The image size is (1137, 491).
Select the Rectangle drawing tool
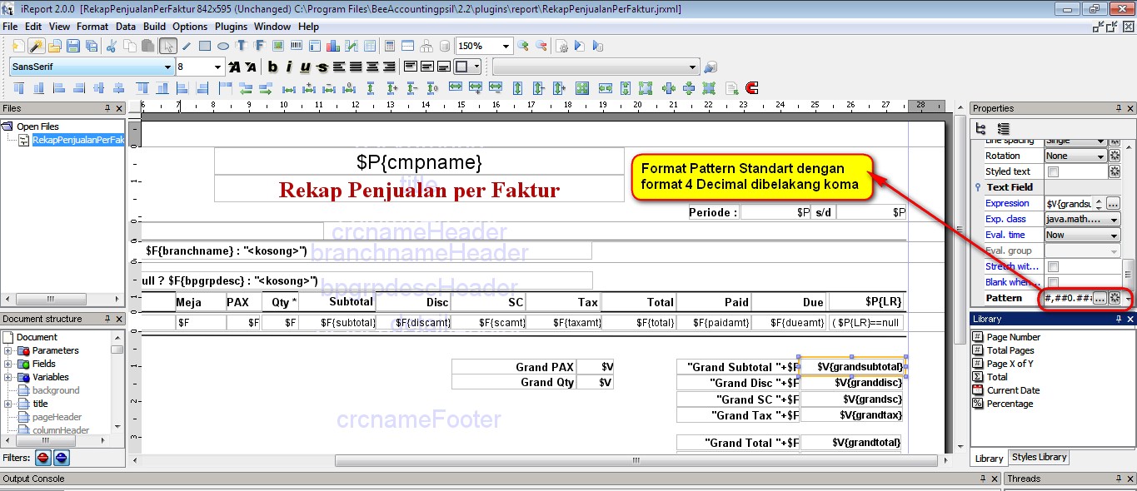pos(205,46)
